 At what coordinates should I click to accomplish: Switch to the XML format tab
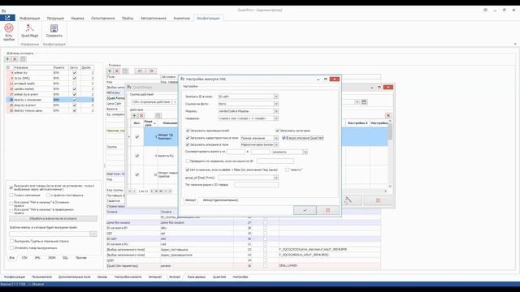(37, 258)
